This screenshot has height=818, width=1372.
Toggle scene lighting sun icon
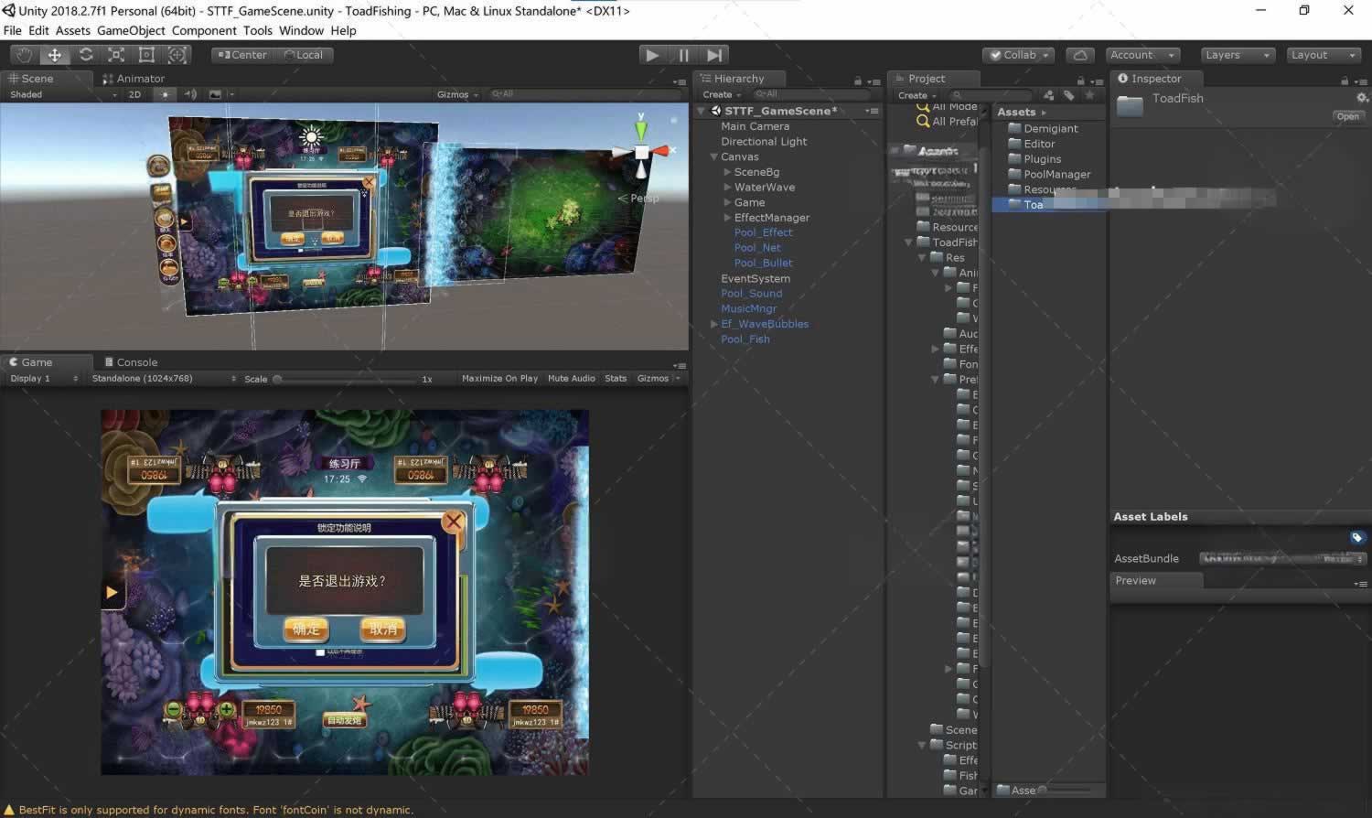(x=165, y=94)
